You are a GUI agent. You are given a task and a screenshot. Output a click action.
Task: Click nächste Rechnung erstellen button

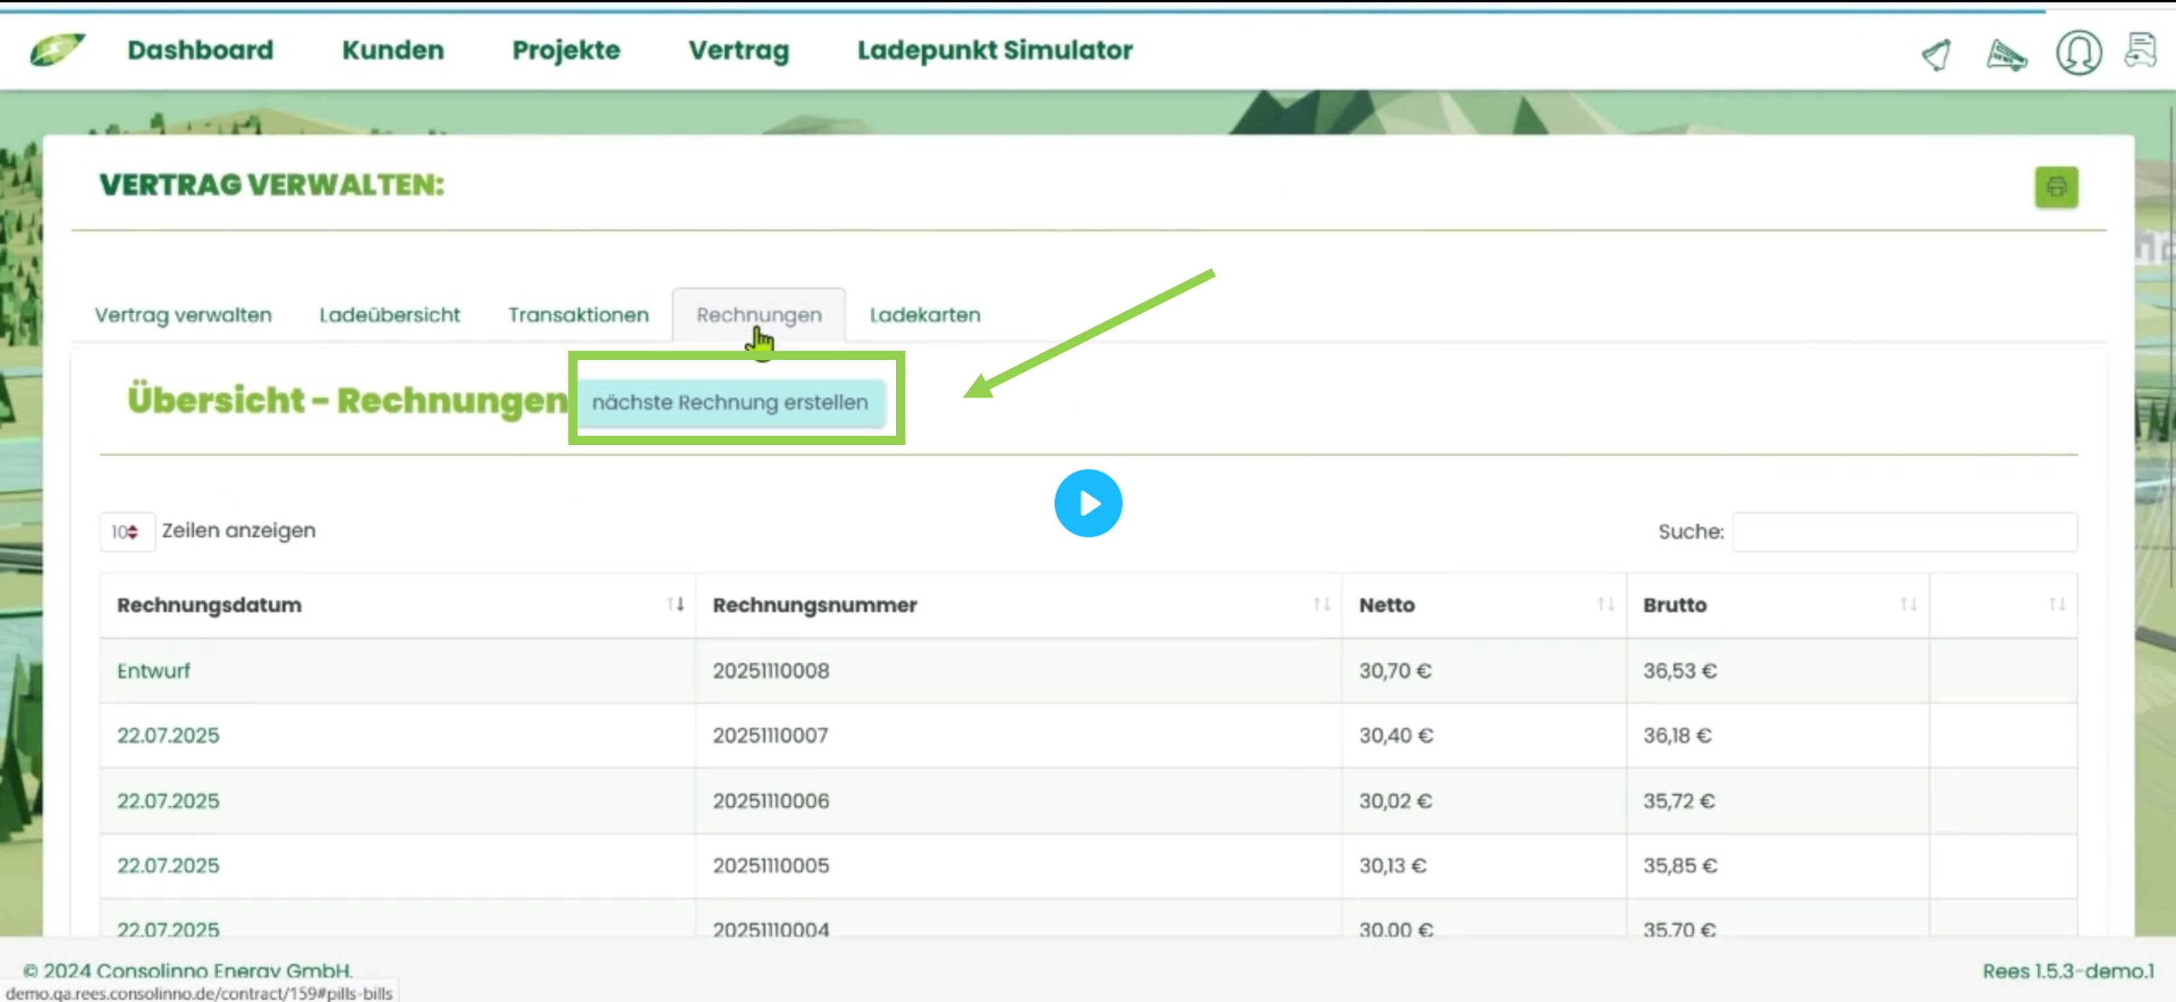tap(730, 403)
